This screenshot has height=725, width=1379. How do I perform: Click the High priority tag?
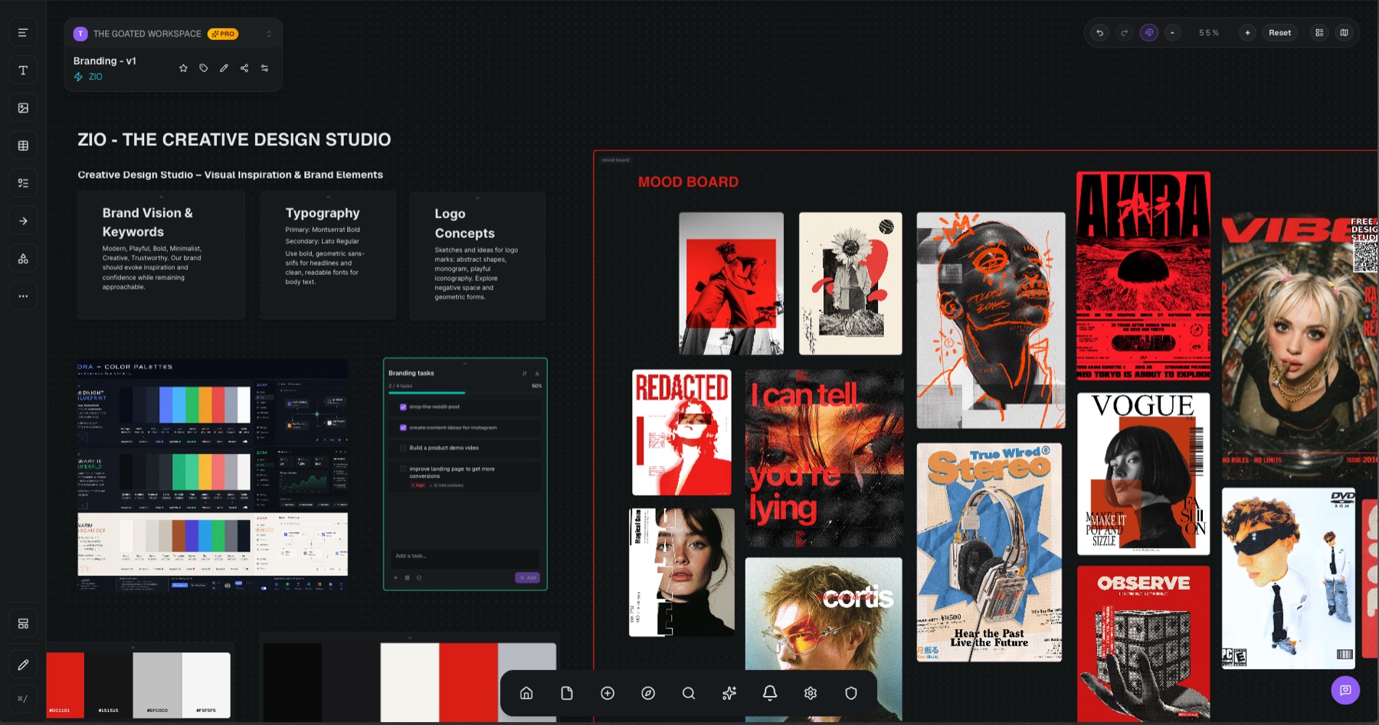[418, 485]
